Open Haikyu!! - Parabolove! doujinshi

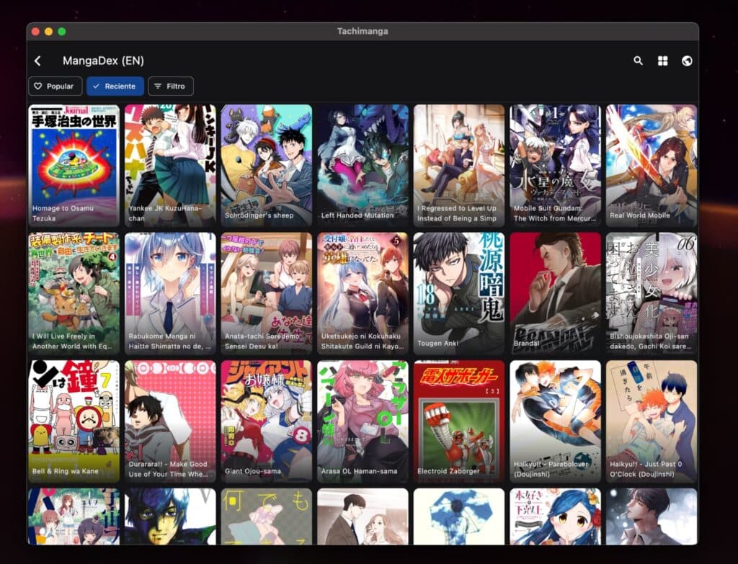555,418
